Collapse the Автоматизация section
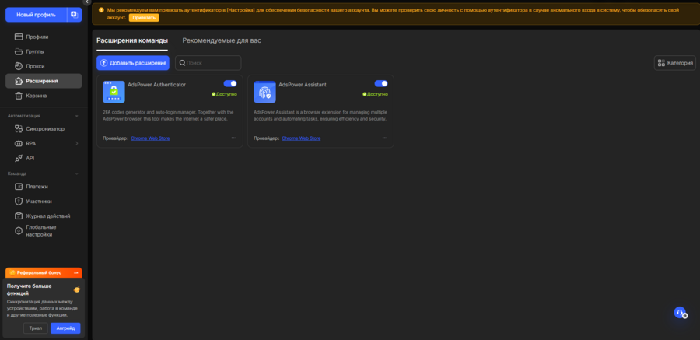The image size is (700, 340). pyautogui.click(x=76, y=115)
